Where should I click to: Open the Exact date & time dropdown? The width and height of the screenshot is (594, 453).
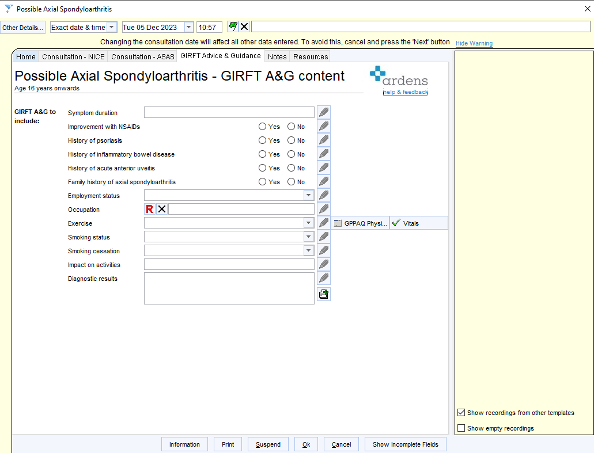111,27
